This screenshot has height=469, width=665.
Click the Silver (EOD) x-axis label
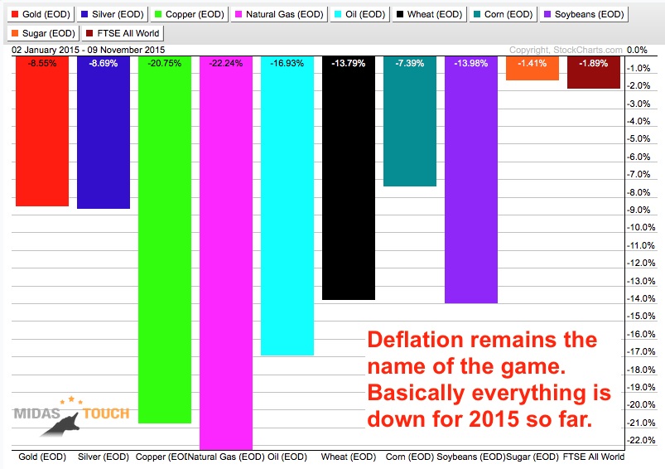104,457
